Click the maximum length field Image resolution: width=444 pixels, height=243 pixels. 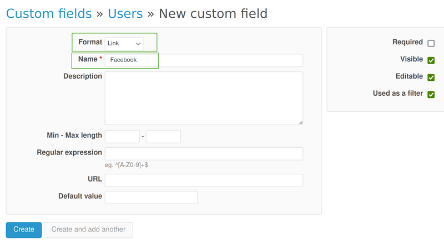pos(163,136)
